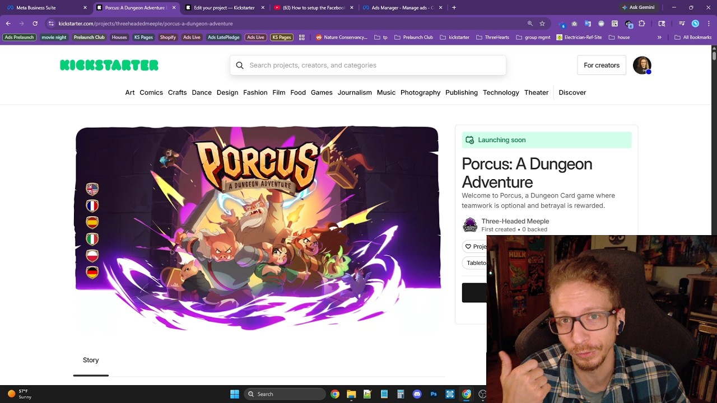Open Photoshop from the taskbar
The height and width of the screenshot is (403, 717).
[434, 394]
